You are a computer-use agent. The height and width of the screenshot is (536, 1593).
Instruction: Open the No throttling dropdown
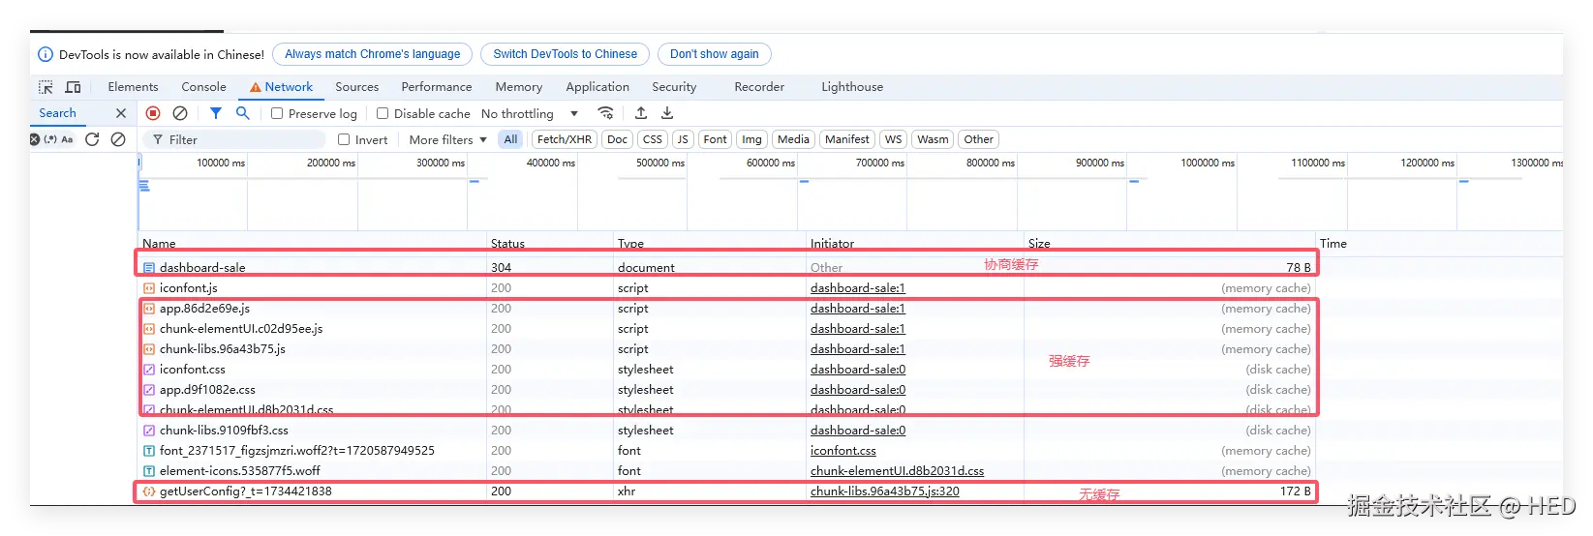[530, 113]
